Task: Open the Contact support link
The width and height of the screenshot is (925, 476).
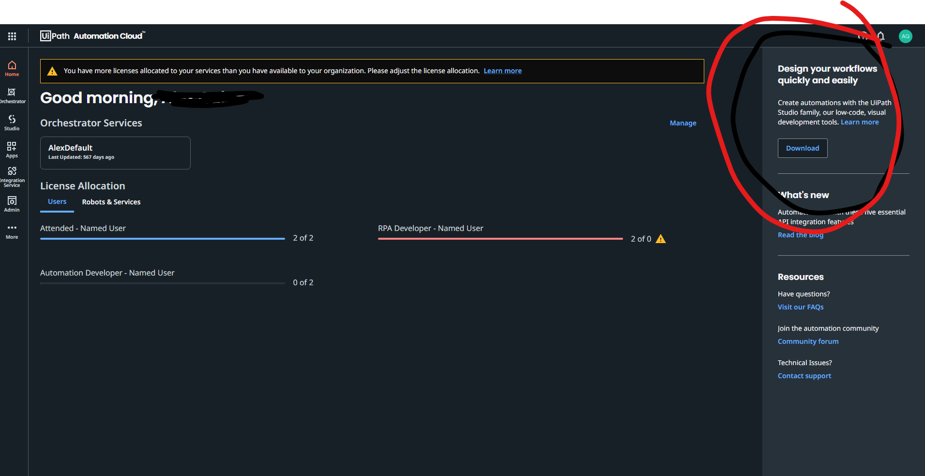Action: coord(804,376)
